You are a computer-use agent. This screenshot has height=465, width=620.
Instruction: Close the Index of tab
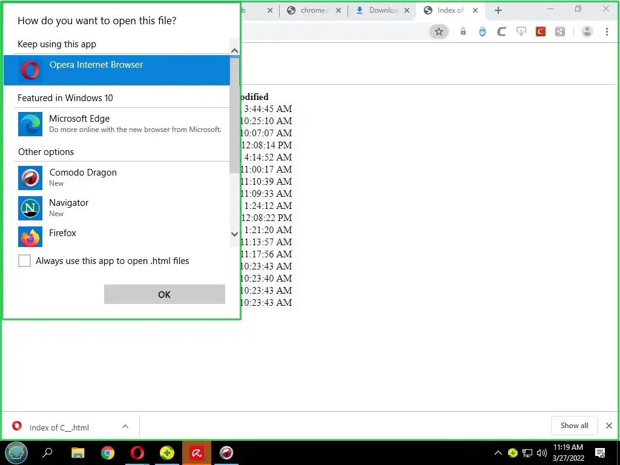pos(475,11)
